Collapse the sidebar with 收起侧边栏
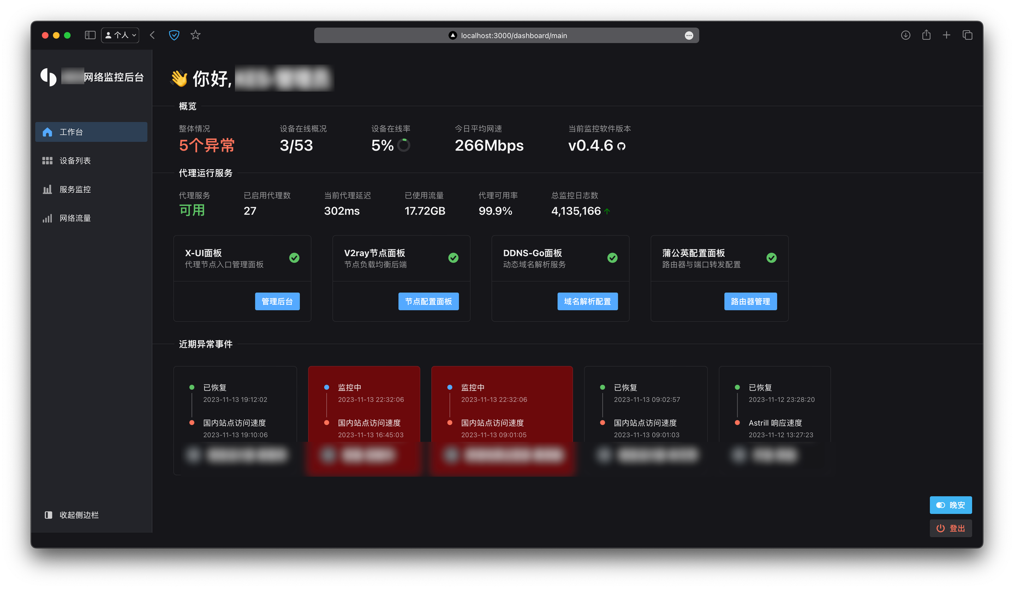 71,515
